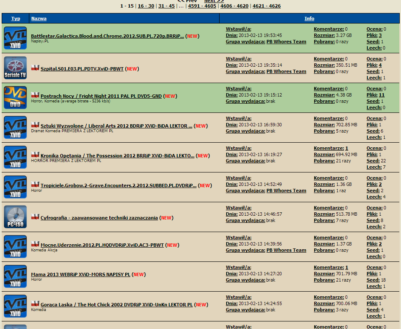Screen dimensions: 401x329
Task: Click the XVID icon beside Goraca Laska
Action: pos(16,306)
